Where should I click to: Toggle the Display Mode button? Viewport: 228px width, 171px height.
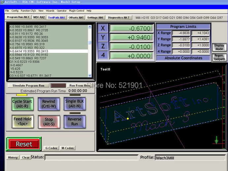219,47
